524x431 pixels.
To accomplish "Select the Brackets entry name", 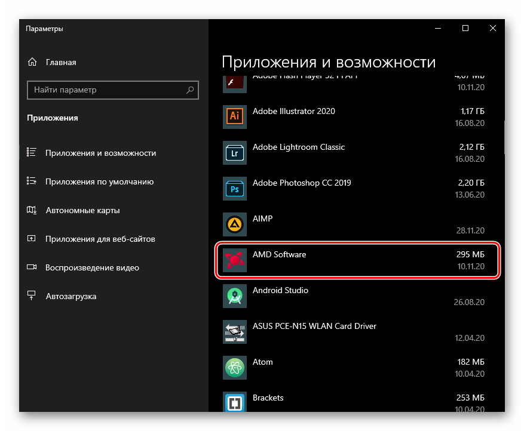I will (268, 398).
